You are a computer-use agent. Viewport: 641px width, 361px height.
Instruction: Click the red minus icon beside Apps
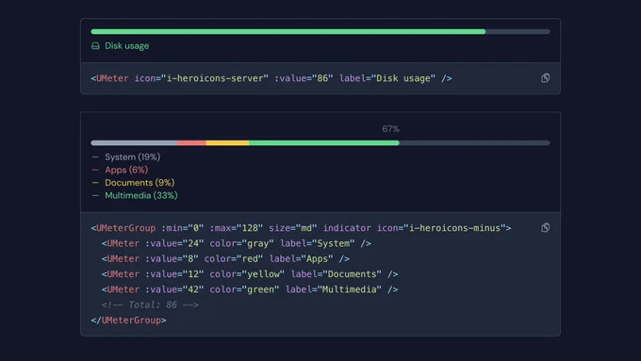tap(95, 170)
